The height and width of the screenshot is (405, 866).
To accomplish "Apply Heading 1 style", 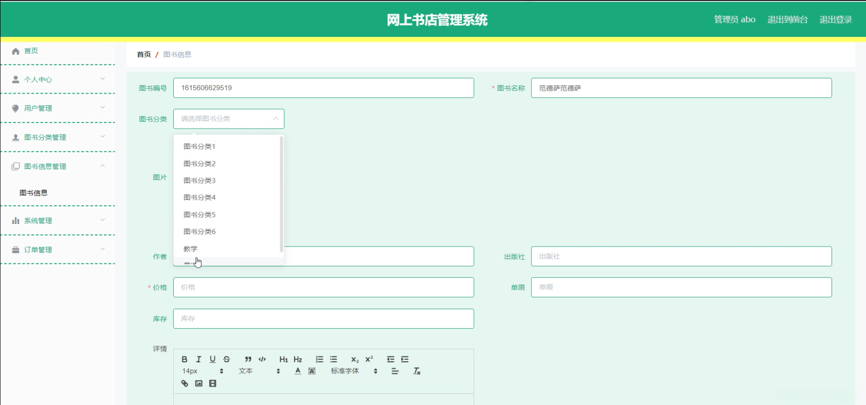I will (x=284, y=359).
